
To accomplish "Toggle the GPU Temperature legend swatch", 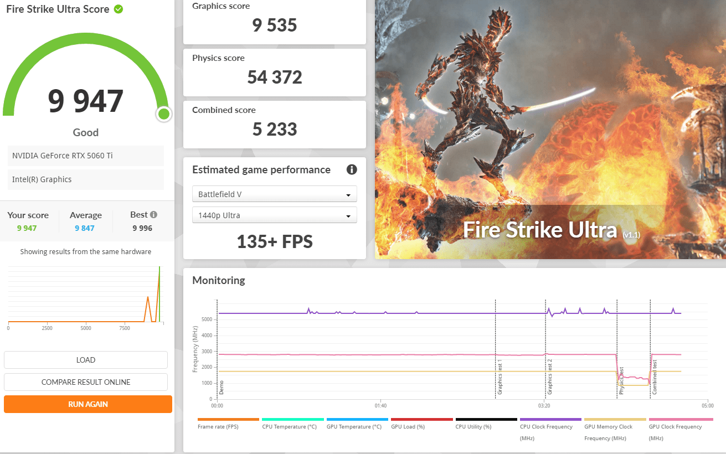I will (357, 420).
